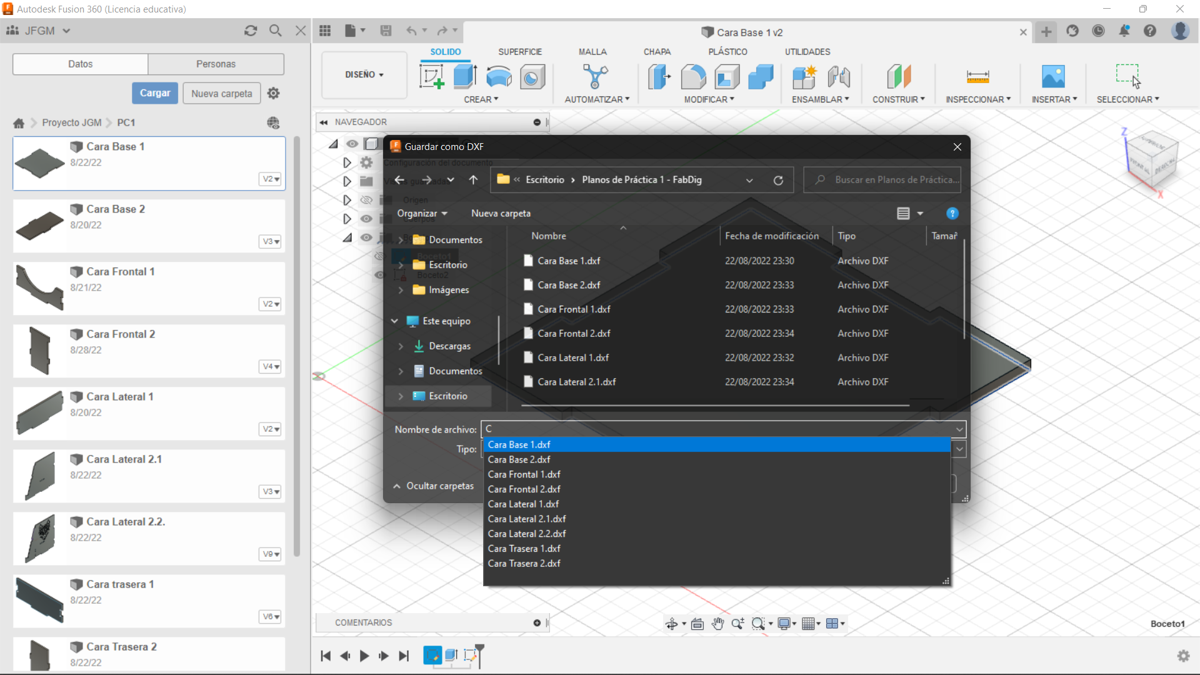Choose Cara Frontal 2.dxf from autocomplete list
Viewport: 1200px width, 675px height.
(x=524, y=489)
